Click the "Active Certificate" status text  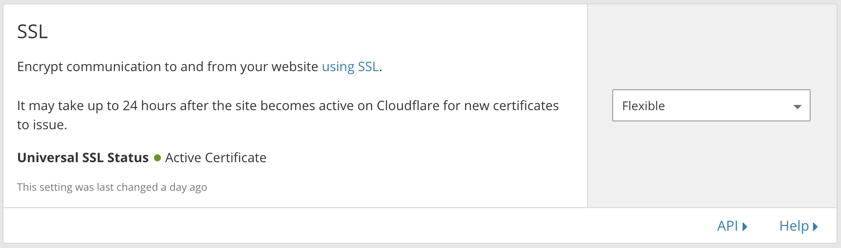(x=216, y=158)
